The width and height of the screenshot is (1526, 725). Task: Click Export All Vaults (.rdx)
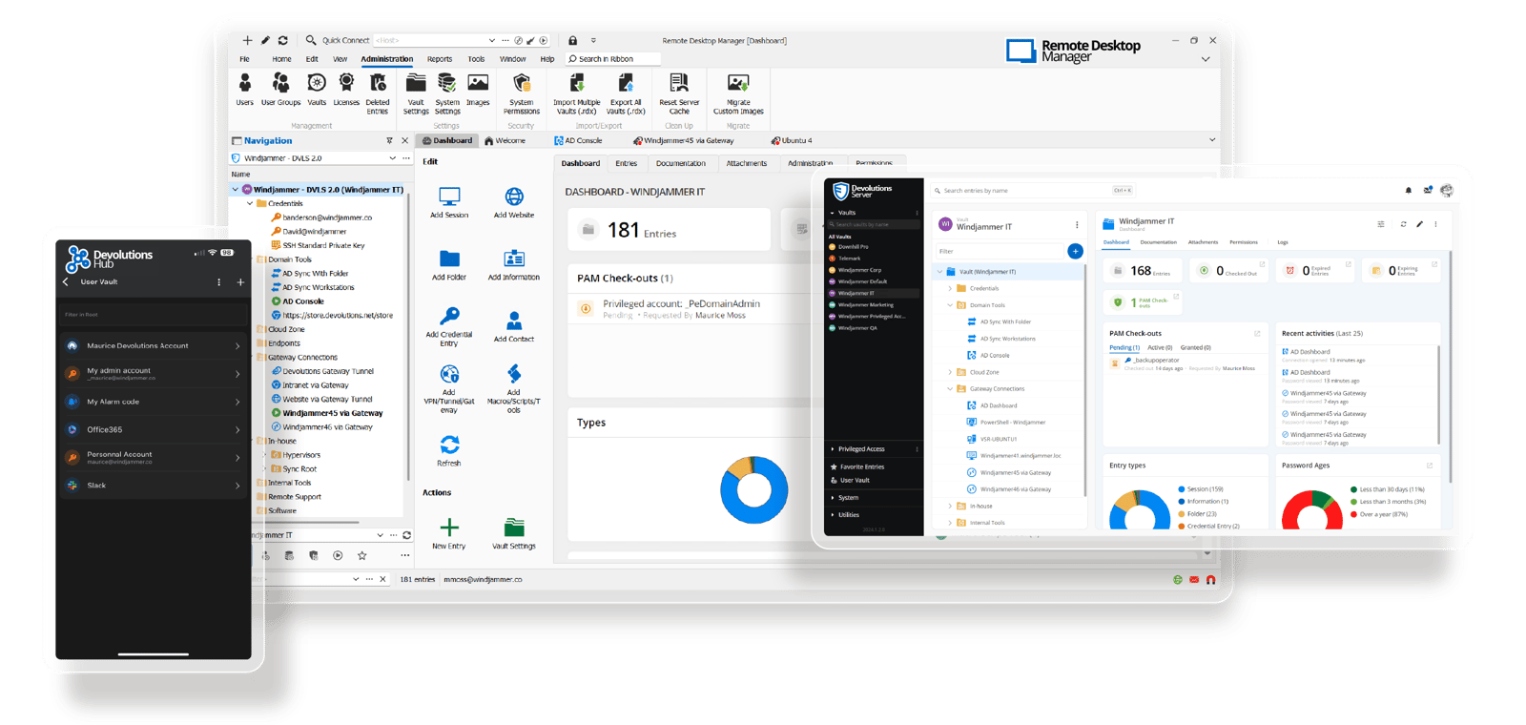[x=626, y=93]
